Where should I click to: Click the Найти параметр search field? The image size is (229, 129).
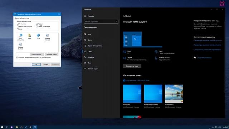pyautogui.click(x=101, y=21)
